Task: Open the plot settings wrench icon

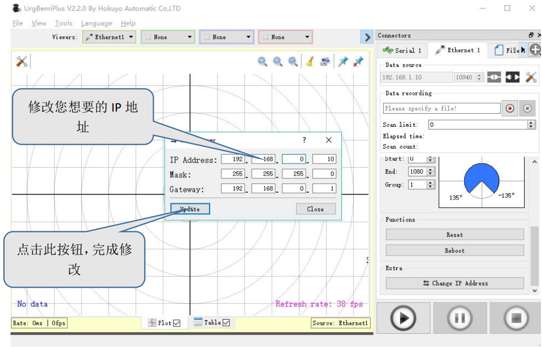Action: 21,62
